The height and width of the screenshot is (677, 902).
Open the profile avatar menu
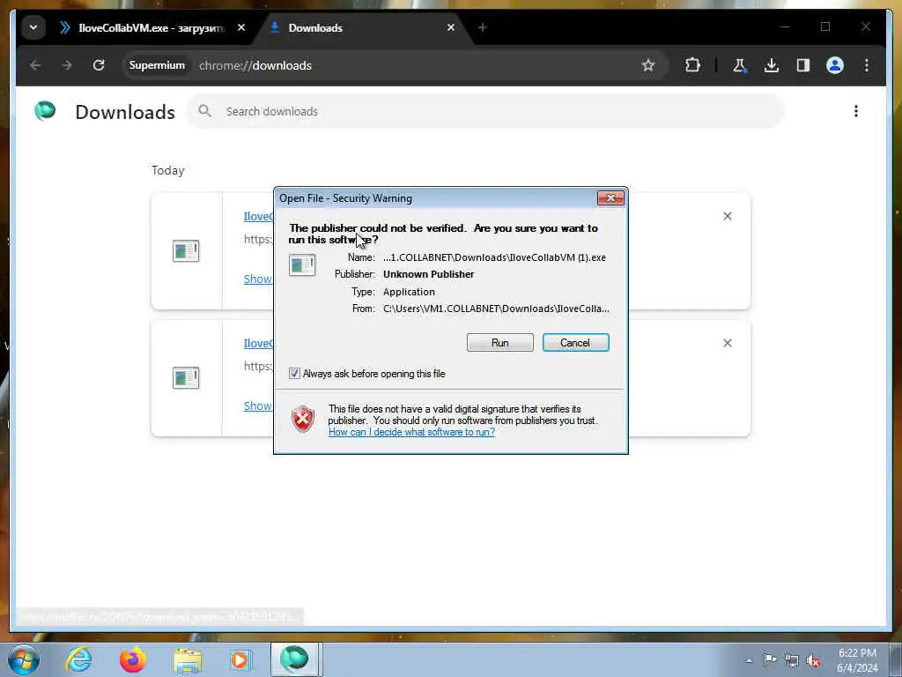[x=835, y=65]
